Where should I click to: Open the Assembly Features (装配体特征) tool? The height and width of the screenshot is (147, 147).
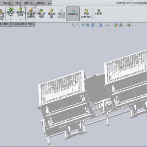(11, 12)
